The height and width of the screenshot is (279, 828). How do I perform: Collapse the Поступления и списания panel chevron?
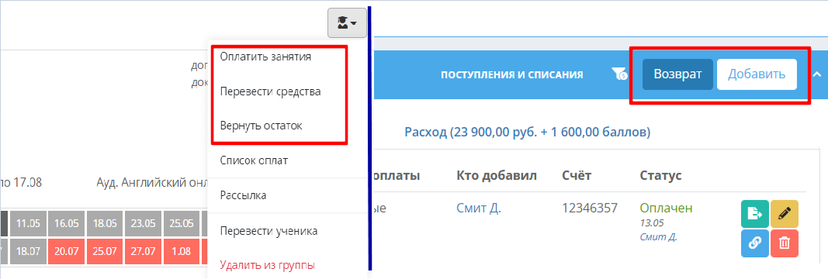click(817, 74)
